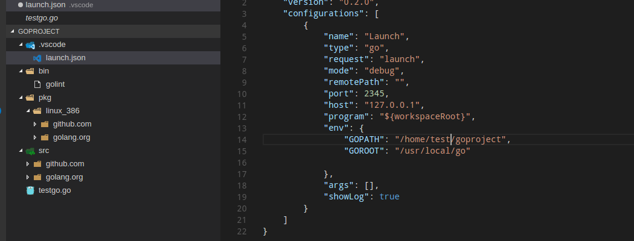
Task: Click folder icon of github.com under src
Action: [x=37, y=164]
